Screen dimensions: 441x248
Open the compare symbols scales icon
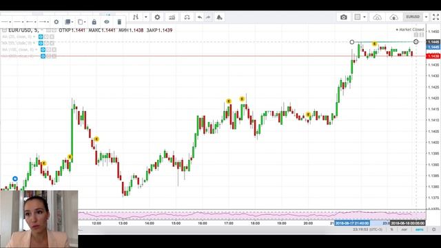coord(187,17)
